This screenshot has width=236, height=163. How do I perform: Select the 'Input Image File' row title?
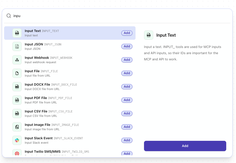(37, 125)
